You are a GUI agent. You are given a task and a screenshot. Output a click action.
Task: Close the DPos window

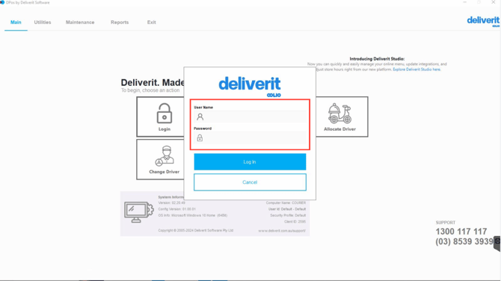click(x=494, y=2)
